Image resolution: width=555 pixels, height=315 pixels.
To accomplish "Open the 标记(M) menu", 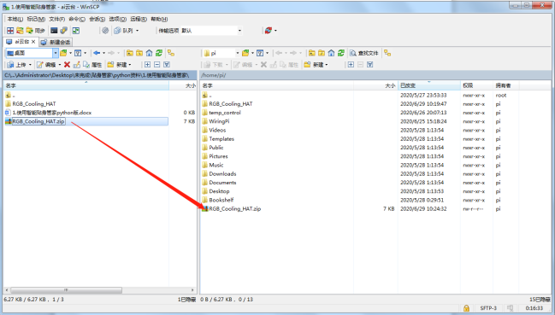I will (x=36, y=19).
